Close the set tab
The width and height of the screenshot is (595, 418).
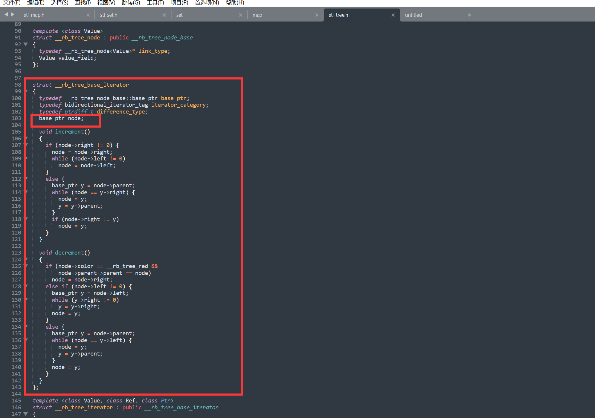click(240, 15)
